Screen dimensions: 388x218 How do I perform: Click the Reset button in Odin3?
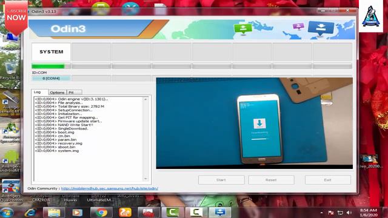coord(271,180)
